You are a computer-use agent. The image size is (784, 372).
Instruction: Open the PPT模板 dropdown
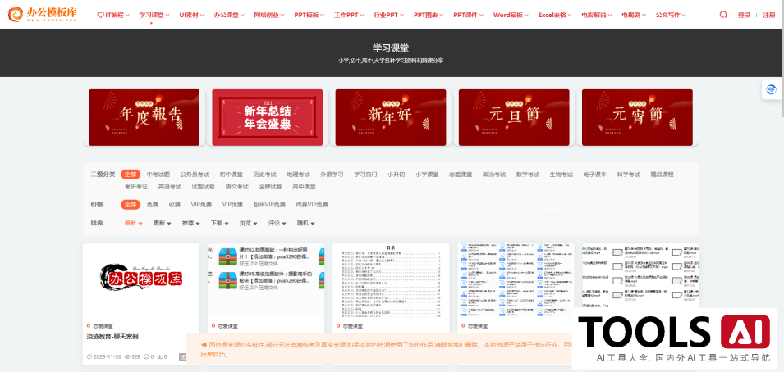point(309,15)
